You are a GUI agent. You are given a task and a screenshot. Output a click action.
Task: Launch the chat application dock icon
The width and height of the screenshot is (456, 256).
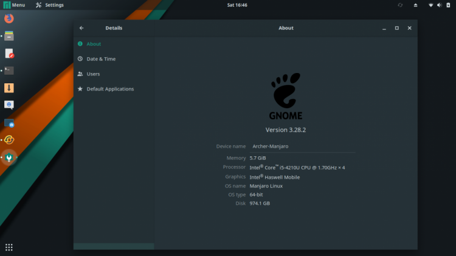point(9,105)
